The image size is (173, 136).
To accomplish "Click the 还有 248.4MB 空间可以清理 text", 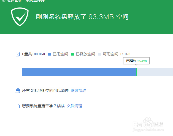I will coord(45,90).
